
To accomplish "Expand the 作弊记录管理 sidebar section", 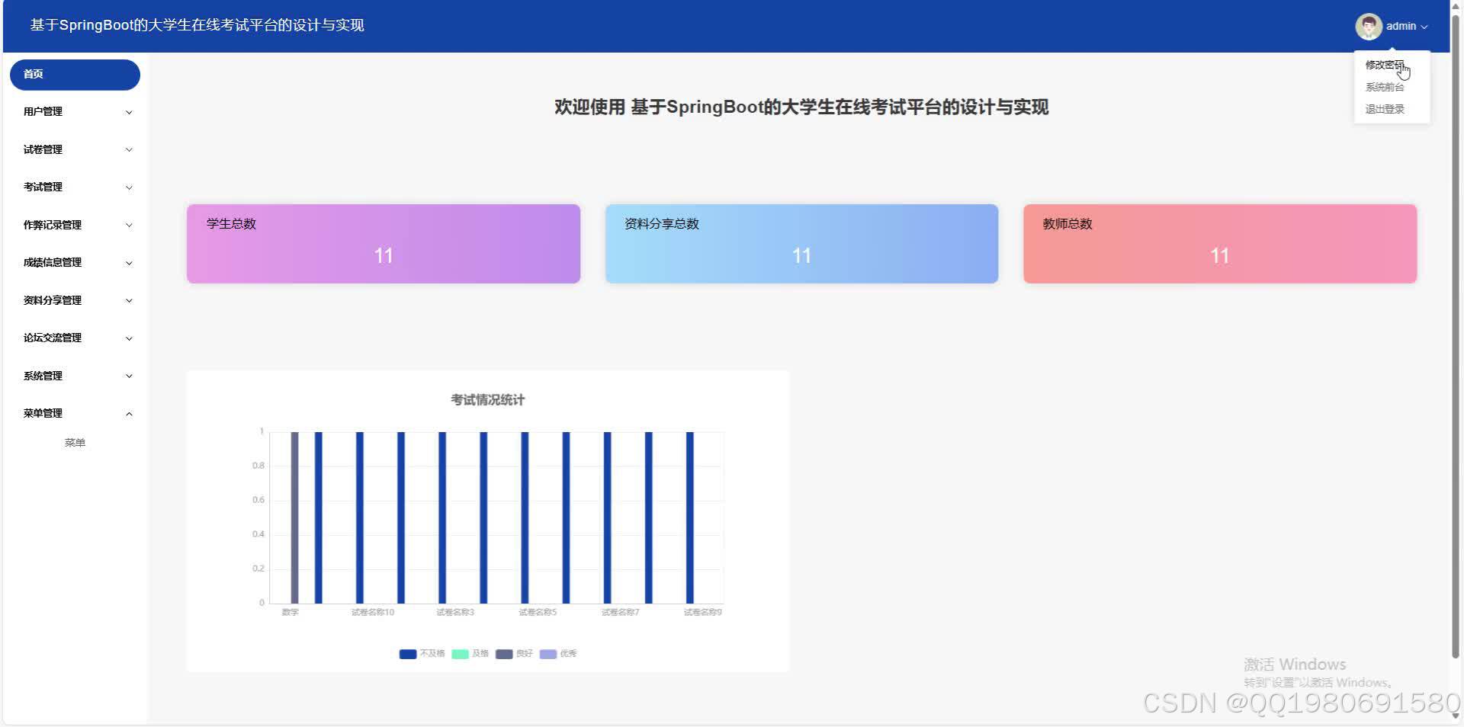I will point(74,224).
